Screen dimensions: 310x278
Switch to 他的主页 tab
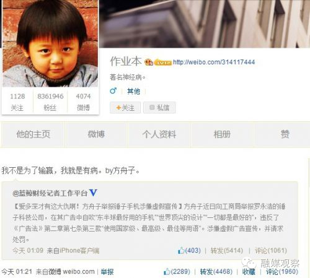point(33,134)
